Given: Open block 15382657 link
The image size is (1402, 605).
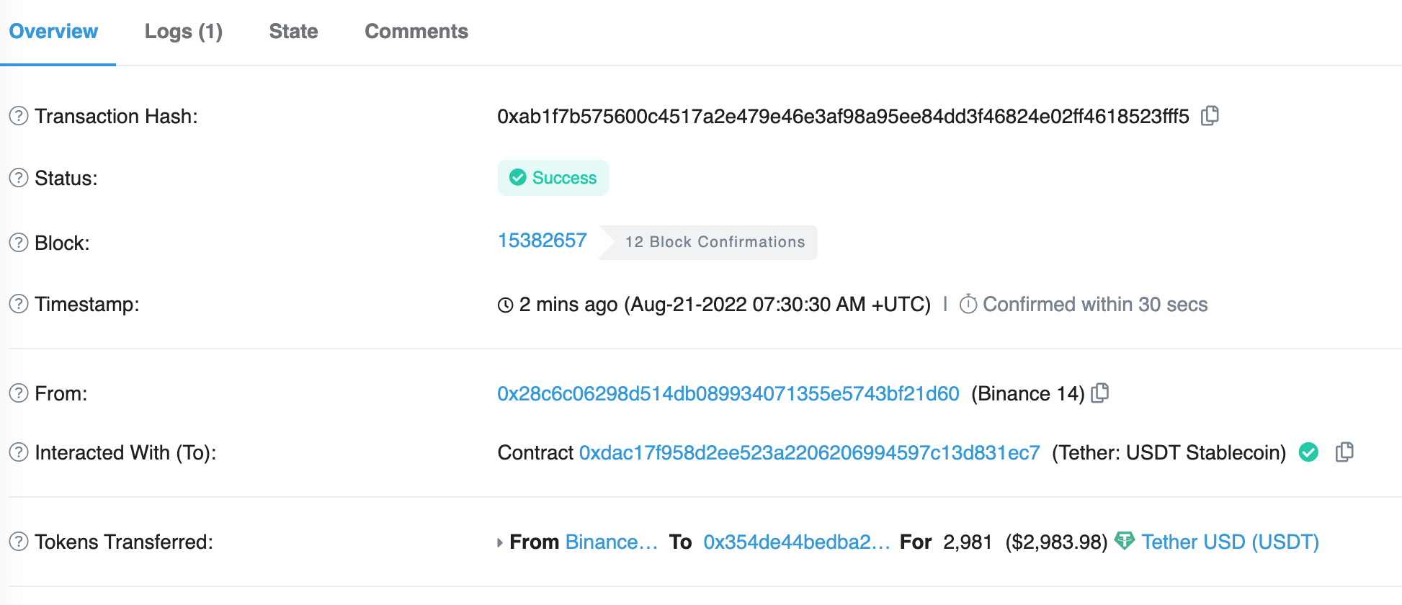Looking at the screenshot, I should [x=542, y=241].
